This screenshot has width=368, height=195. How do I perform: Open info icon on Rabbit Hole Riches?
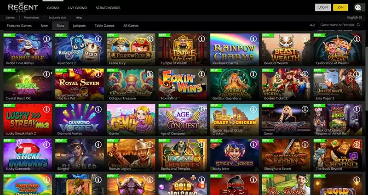[x=46, y=39]
